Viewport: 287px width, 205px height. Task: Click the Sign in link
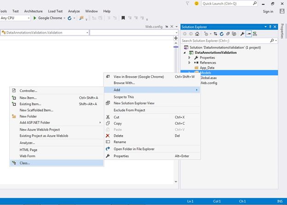coord(268,11)
